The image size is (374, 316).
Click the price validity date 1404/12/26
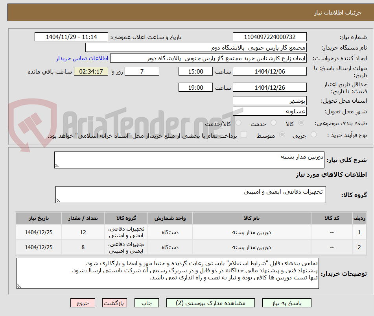click(x=269, y=87)
